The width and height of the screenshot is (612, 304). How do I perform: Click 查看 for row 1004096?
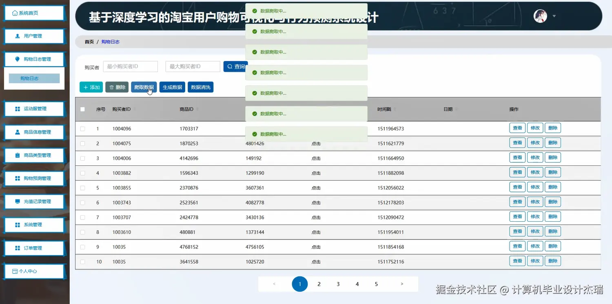coord(517,128)
